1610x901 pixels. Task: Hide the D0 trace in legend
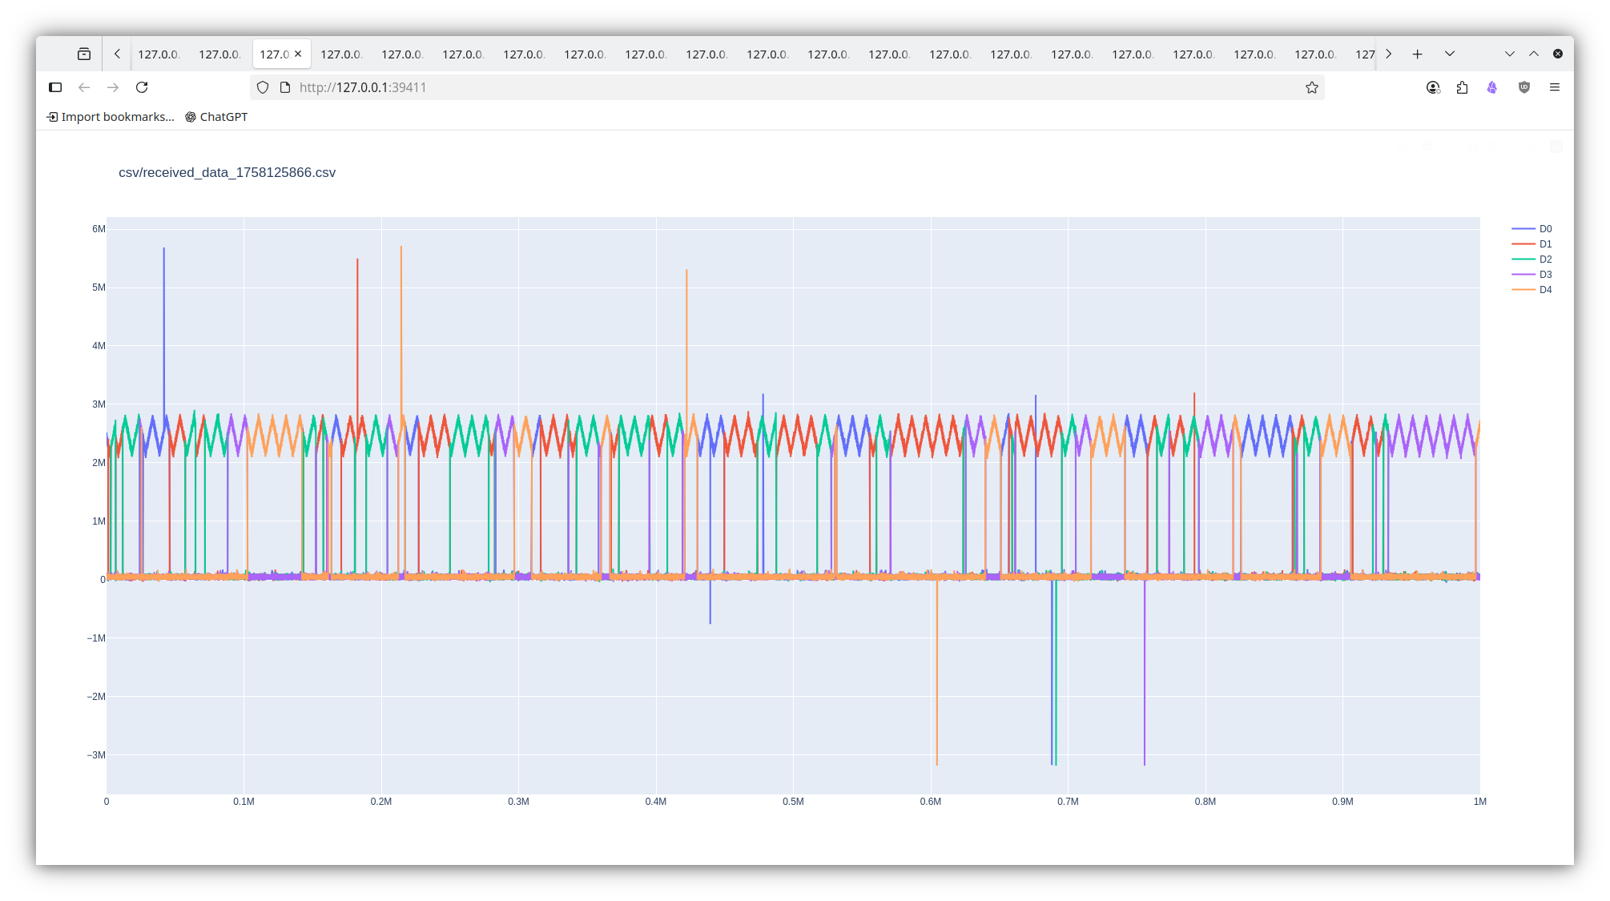(x=1544, y=229)
